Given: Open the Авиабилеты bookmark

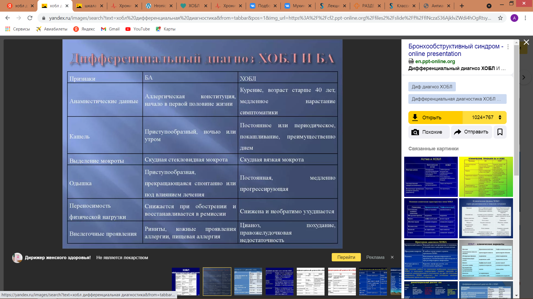Looking at the screenshot, I should tap(52, 29).
